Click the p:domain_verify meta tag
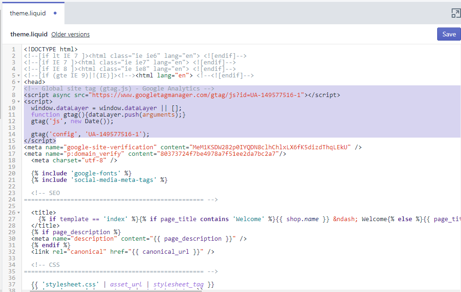 155,153
